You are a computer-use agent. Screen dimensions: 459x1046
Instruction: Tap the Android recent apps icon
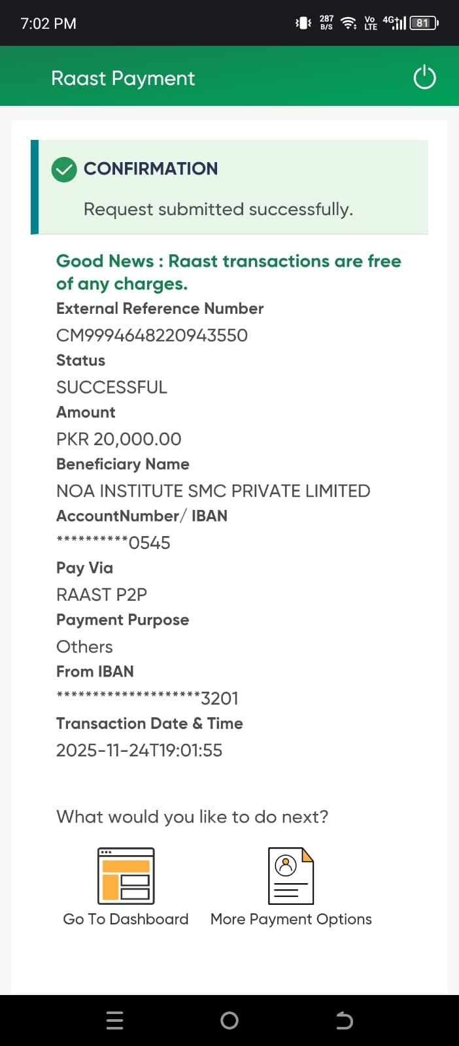(x=114, y=1020)
